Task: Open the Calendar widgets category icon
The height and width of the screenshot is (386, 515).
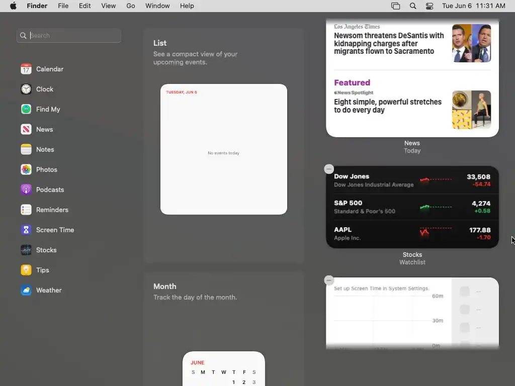Action: coord(26,69)
